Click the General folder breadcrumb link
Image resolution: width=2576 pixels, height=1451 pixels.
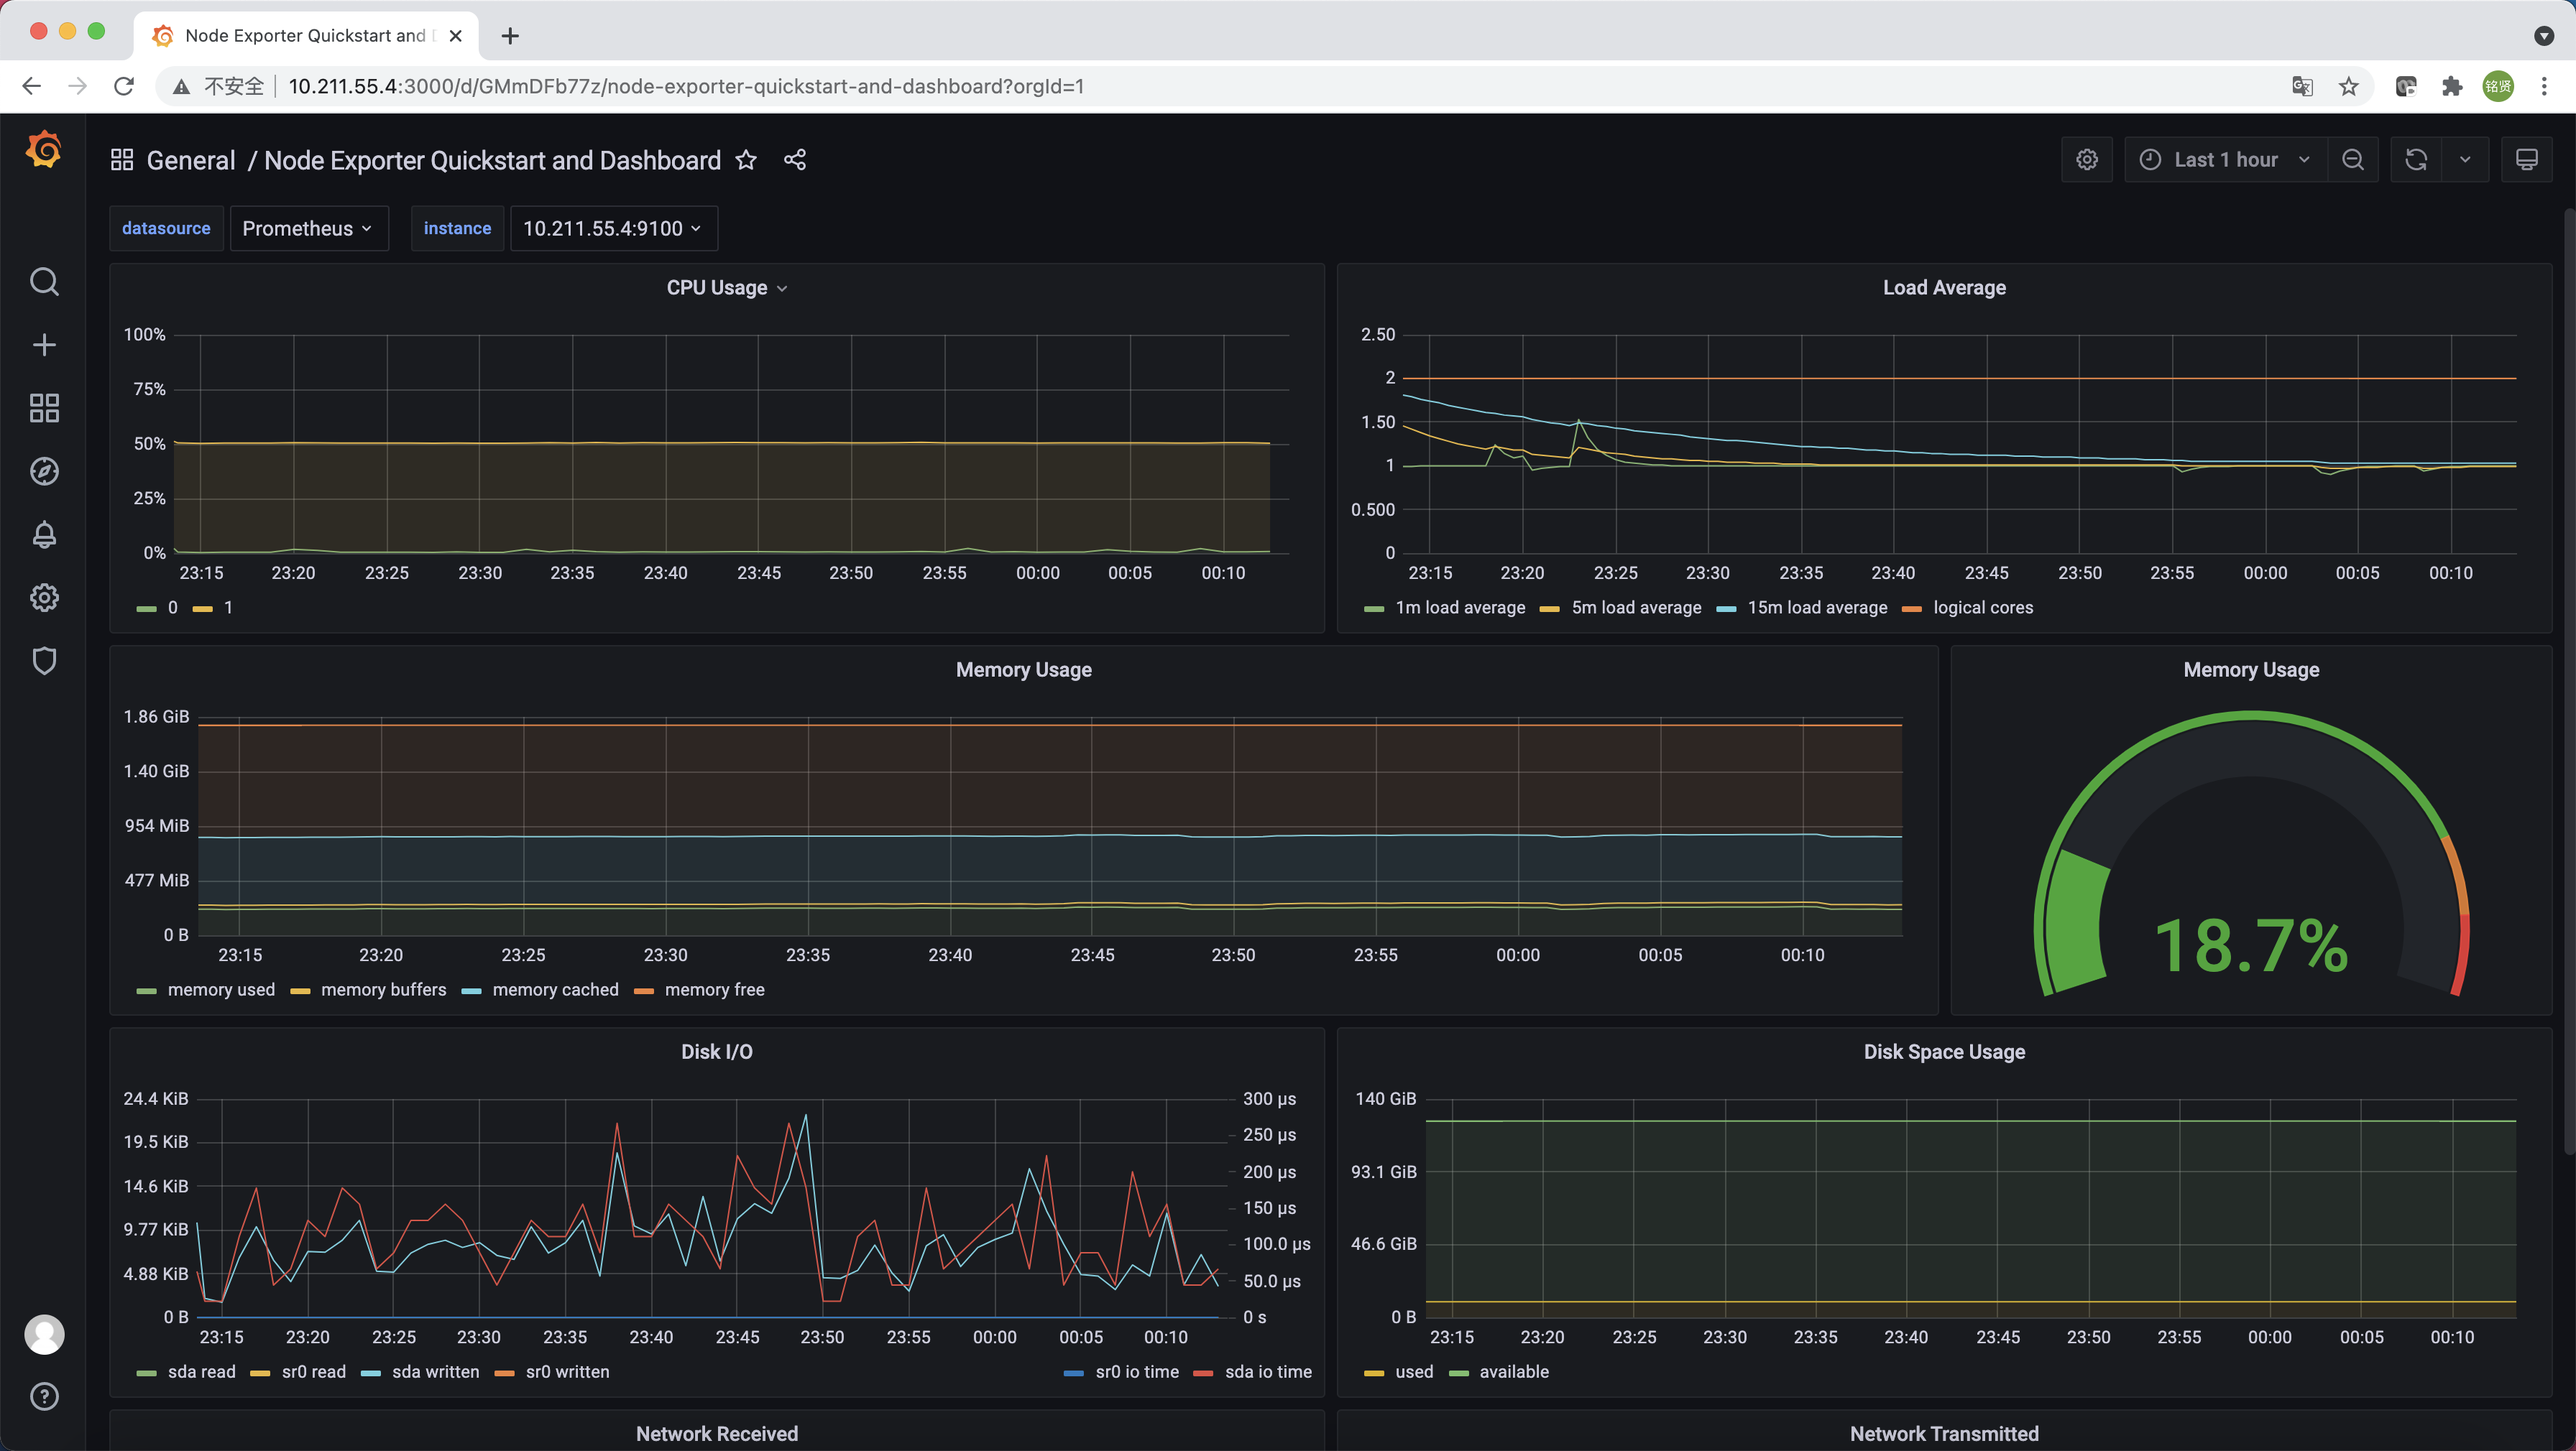(x=191, y=161)
